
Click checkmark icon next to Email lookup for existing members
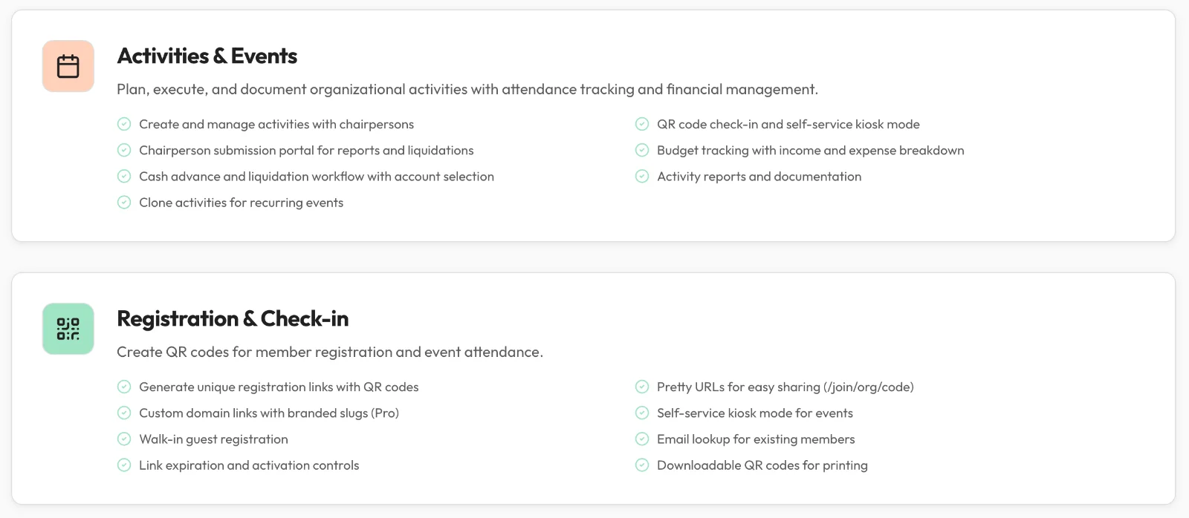point(642,439)
